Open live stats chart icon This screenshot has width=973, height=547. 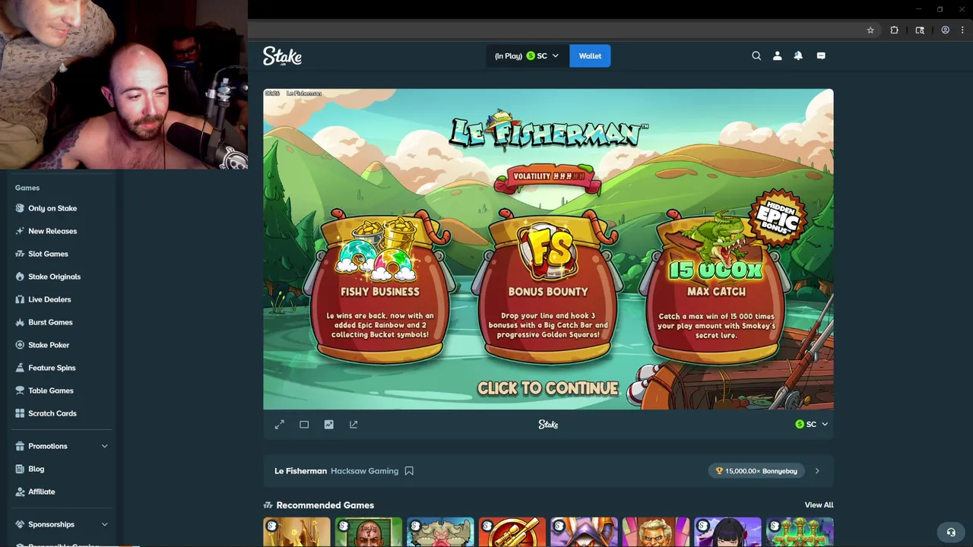click(328, 425)
